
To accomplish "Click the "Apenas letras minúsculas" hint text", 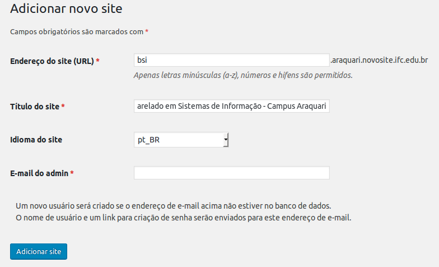I will pos(243,75).
